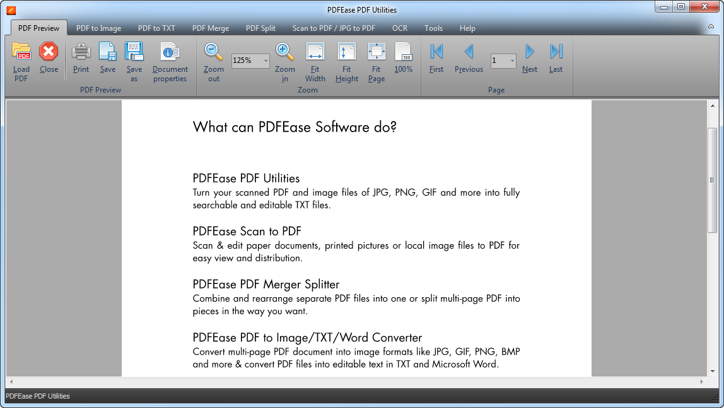Viewport: 724px width, 408px height.
Task: Maximize the PDFEase window
Action: click(681, 6)
